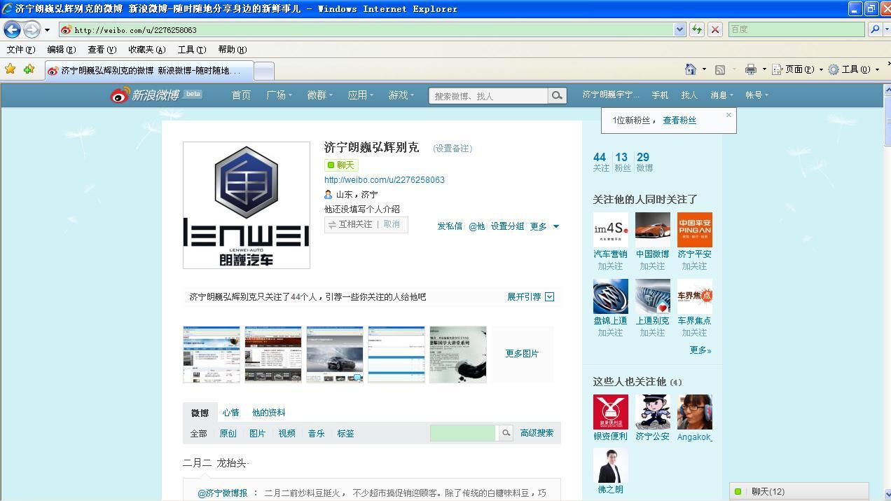The image size is (891, 501).
Task: Click the 佛之朗 user avatar
Action: [611, 465]
